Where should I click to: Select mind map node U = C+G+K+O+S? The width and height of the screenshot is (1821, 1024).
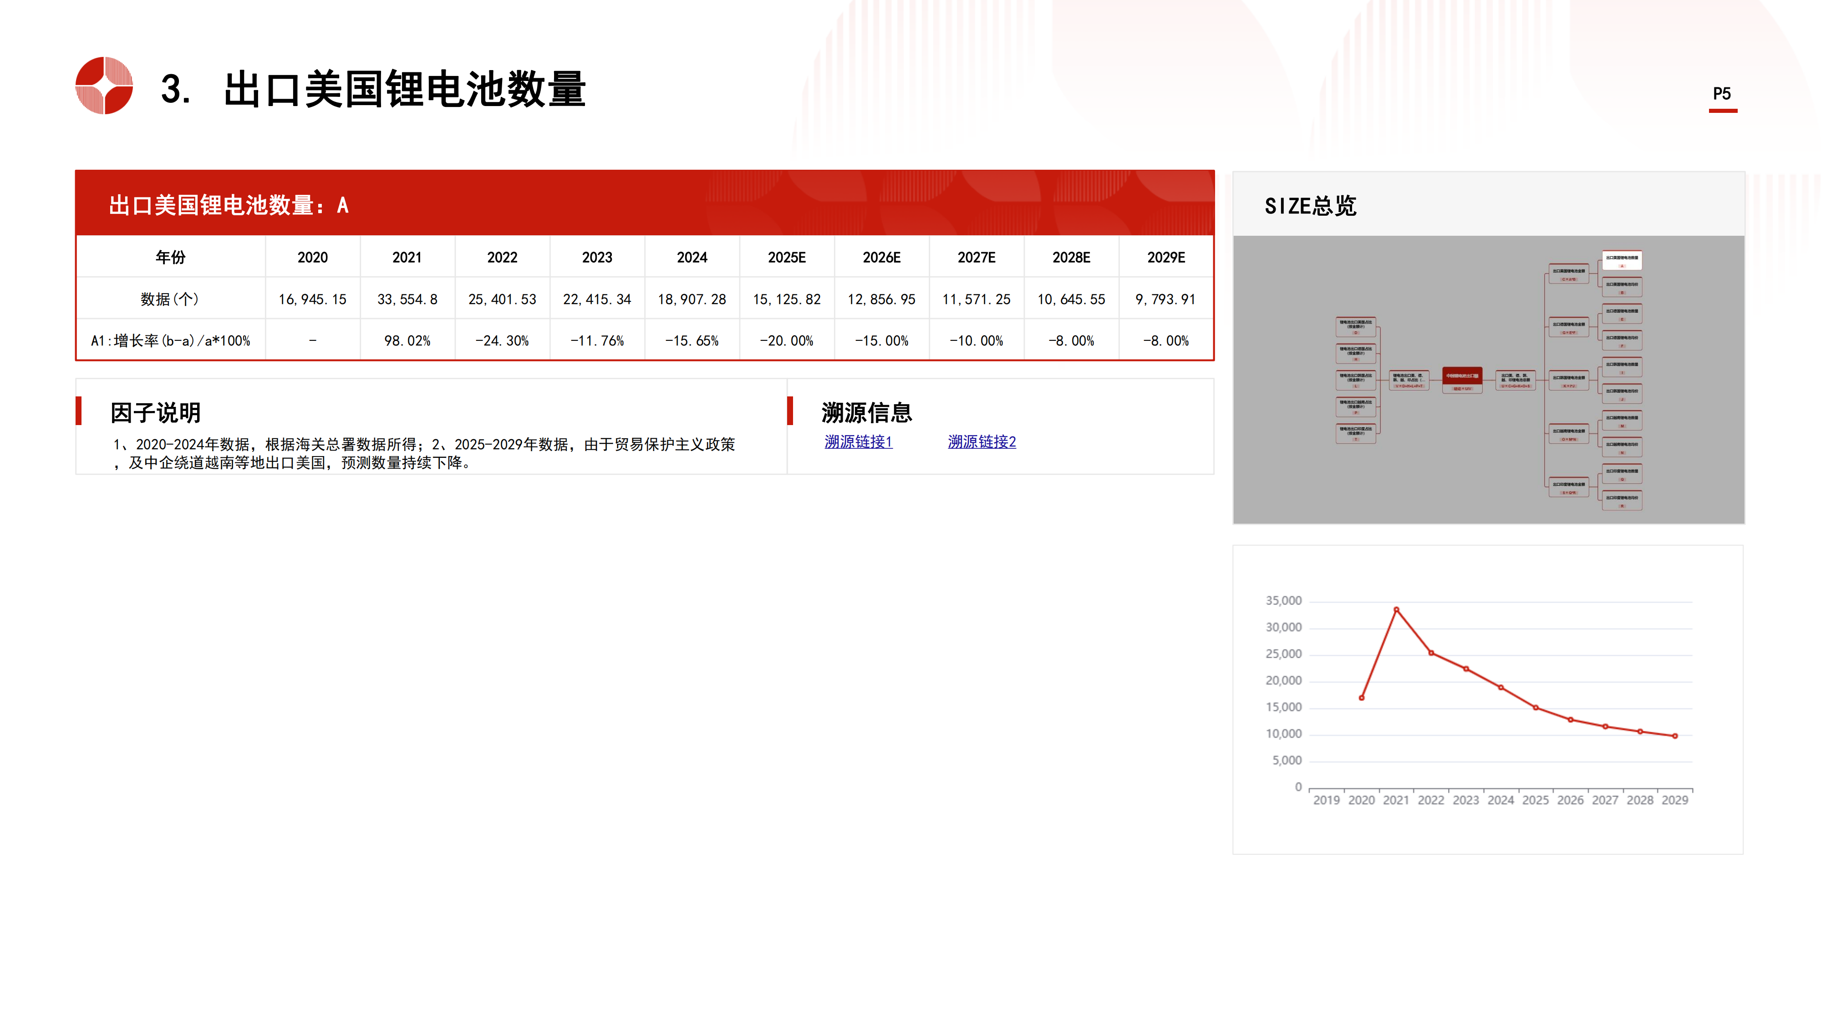[1516, 380]
